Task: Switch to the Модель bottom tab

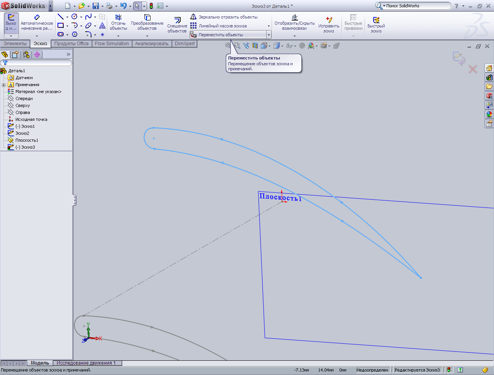Action: [x=40, y=363]
